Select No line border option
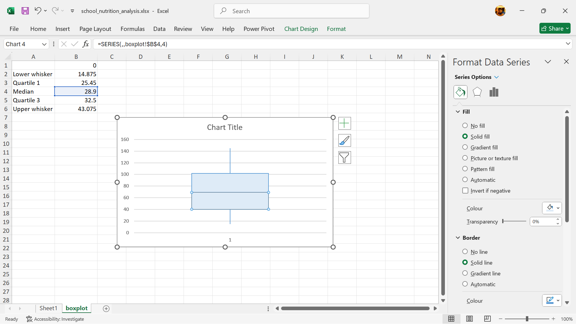 465,252
